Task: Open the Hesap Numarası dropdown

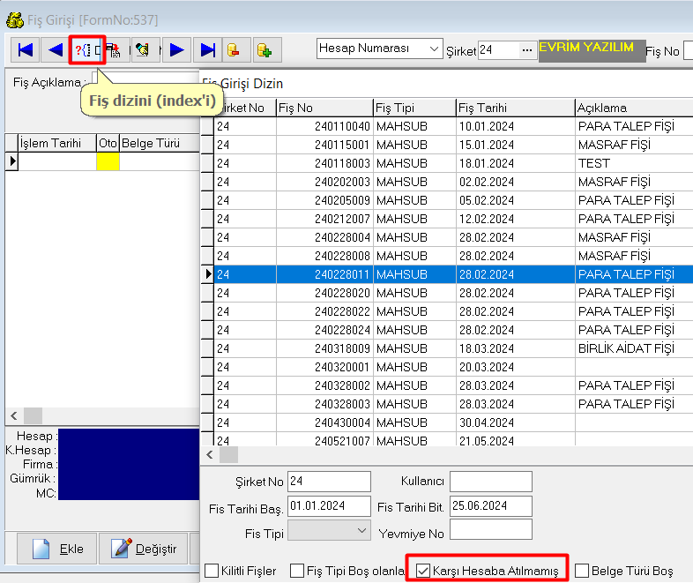Action: pos(434,49)
